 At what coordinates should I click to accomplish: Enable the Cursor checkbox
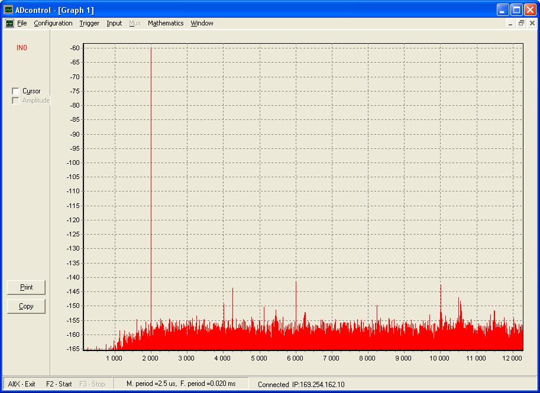pyautogui.click(x=15, y=91)
